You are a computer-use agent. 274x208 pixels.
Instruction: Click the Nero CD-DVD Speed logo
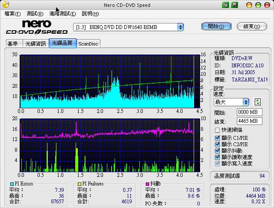37,27
